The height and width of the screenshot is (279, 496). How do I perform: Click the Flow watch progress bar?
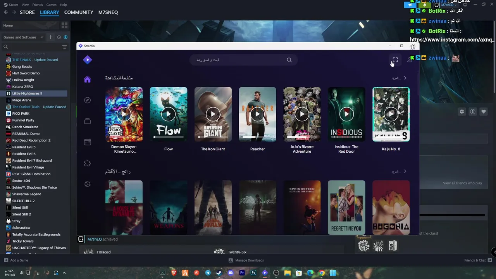(169, 137)
